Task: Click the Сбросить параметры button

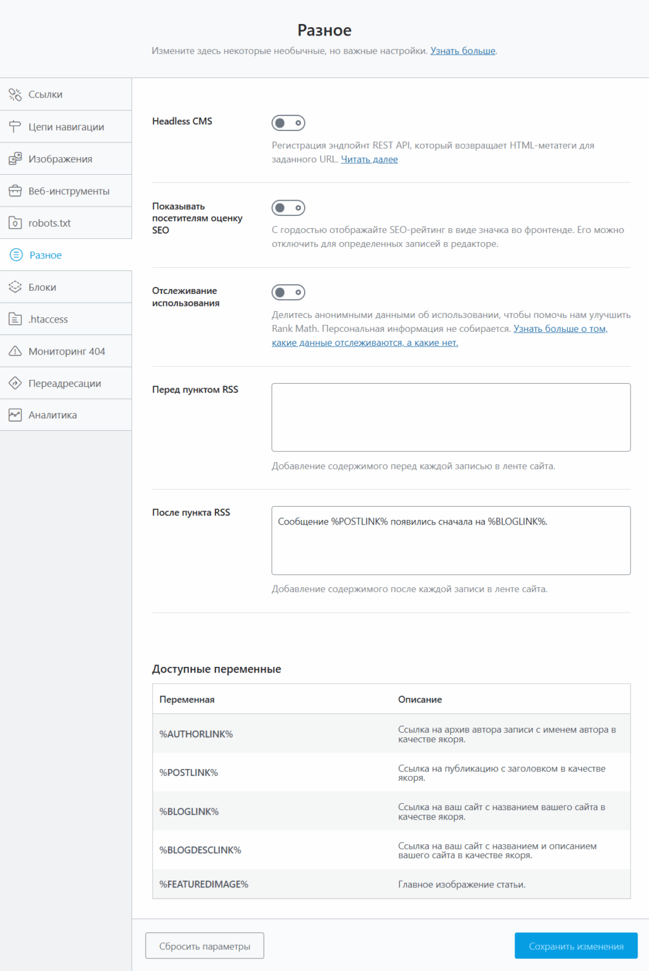Action: tap(204, 946)
